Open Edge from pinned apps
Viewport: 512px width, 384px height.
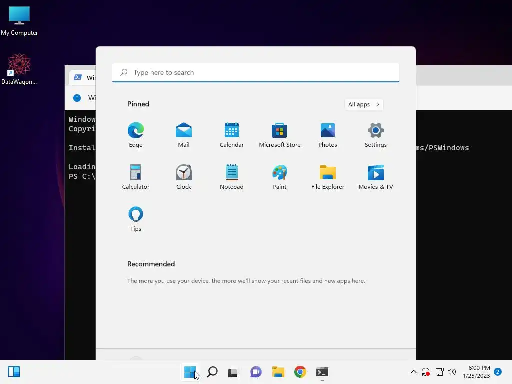click(136, 135)
